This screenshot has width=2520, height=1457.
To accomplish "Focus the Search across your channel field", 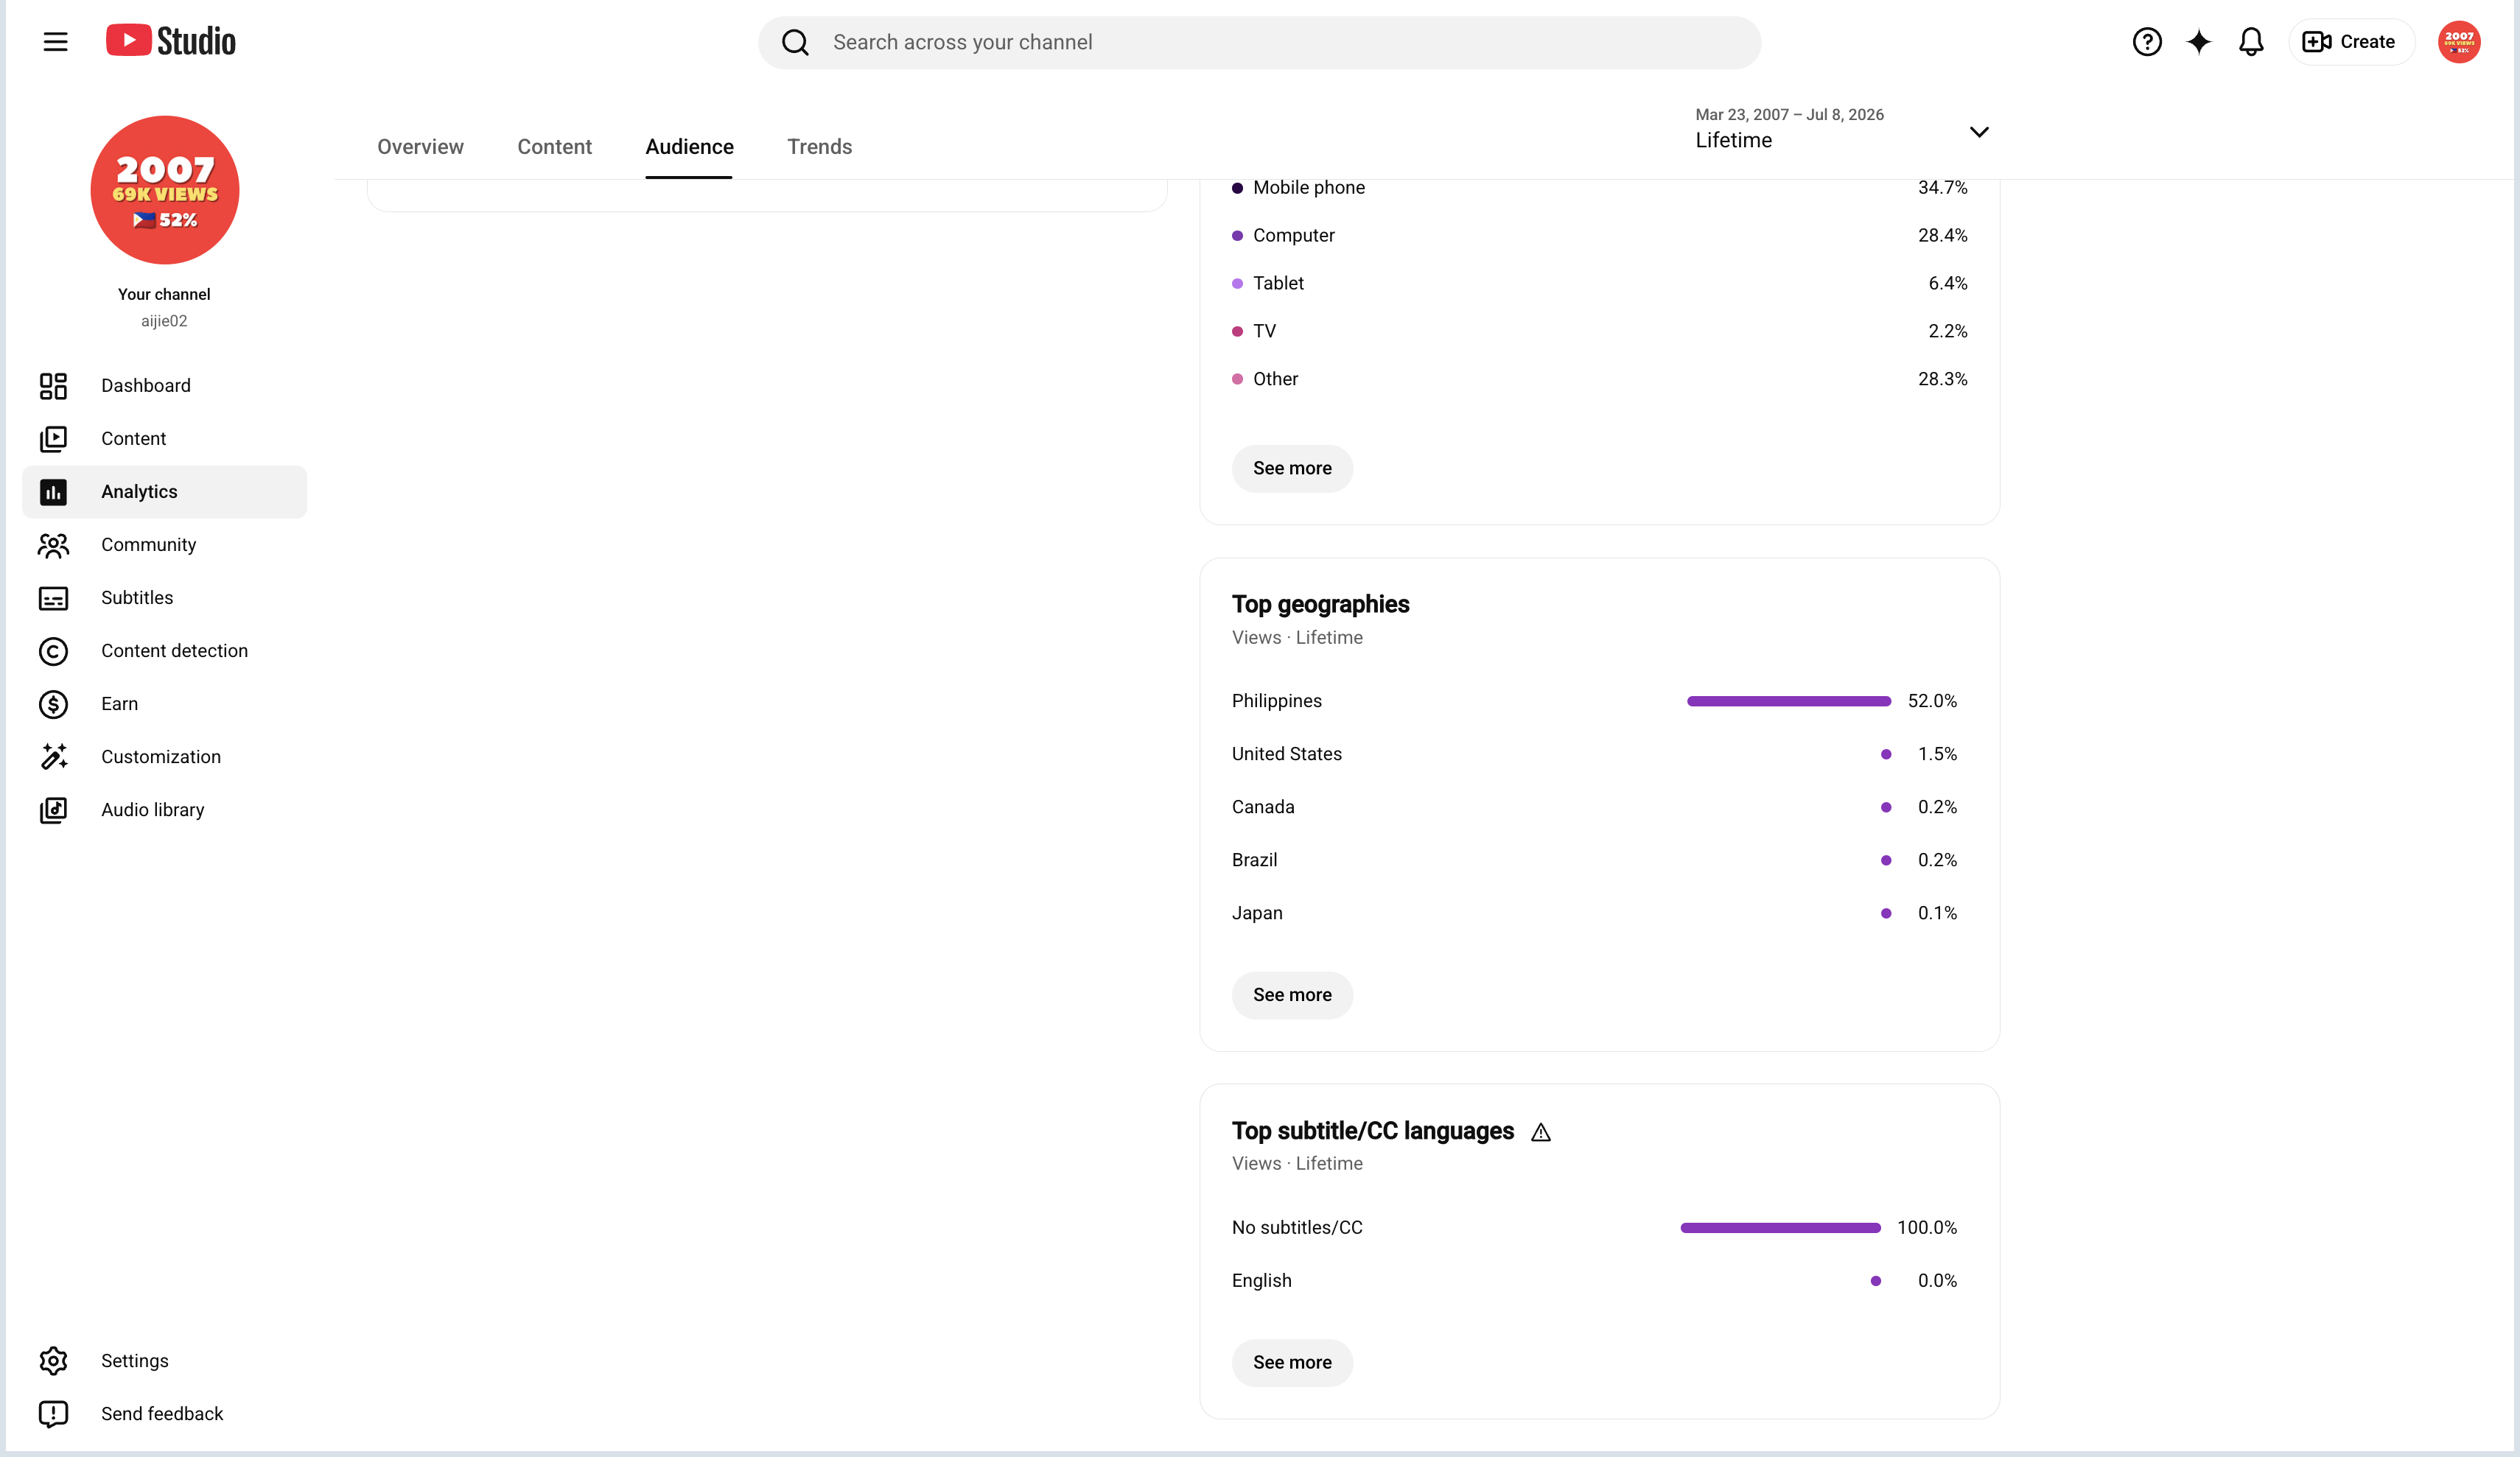I will [x=1260, y=42].
